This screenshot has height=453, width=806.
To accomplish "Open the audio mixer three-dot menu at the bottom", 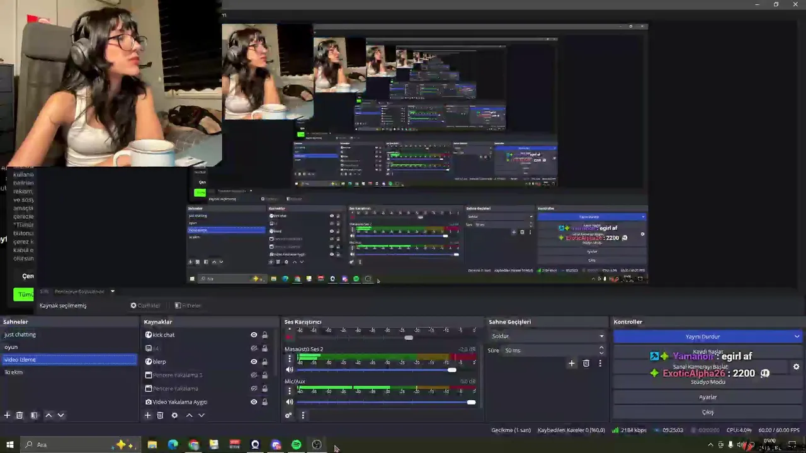I will [303, 415].
